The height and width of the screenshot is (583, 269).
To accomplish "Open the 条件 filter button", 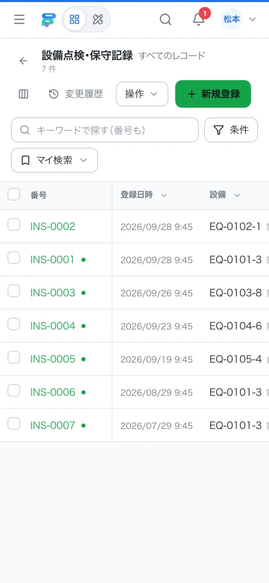I will pos(231,130).
